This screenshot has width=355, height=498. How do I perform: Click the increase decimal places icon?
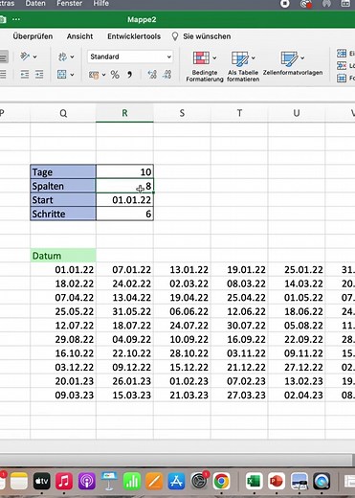152,75
